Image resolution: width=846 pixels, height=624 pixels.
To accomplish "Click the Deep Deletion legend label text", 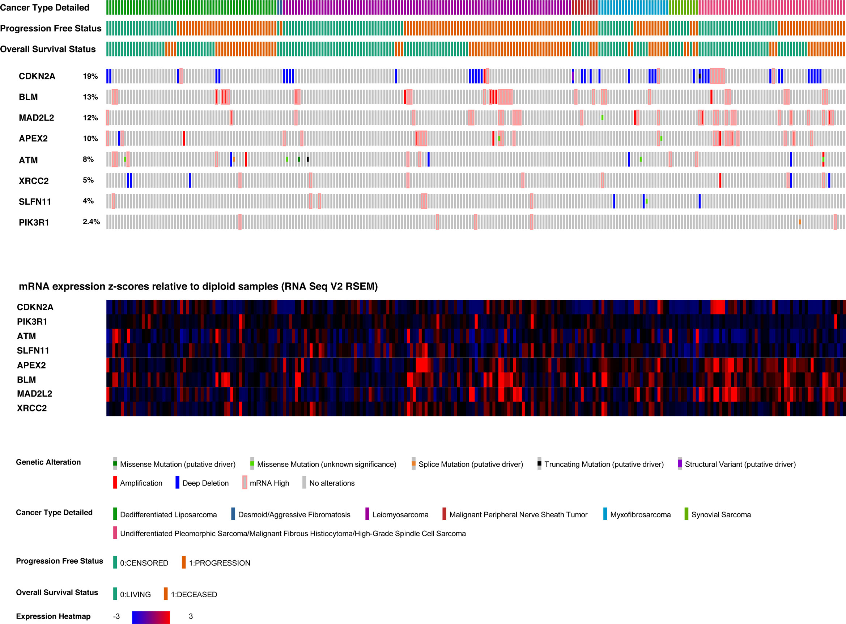I will (x=205, y=483).
